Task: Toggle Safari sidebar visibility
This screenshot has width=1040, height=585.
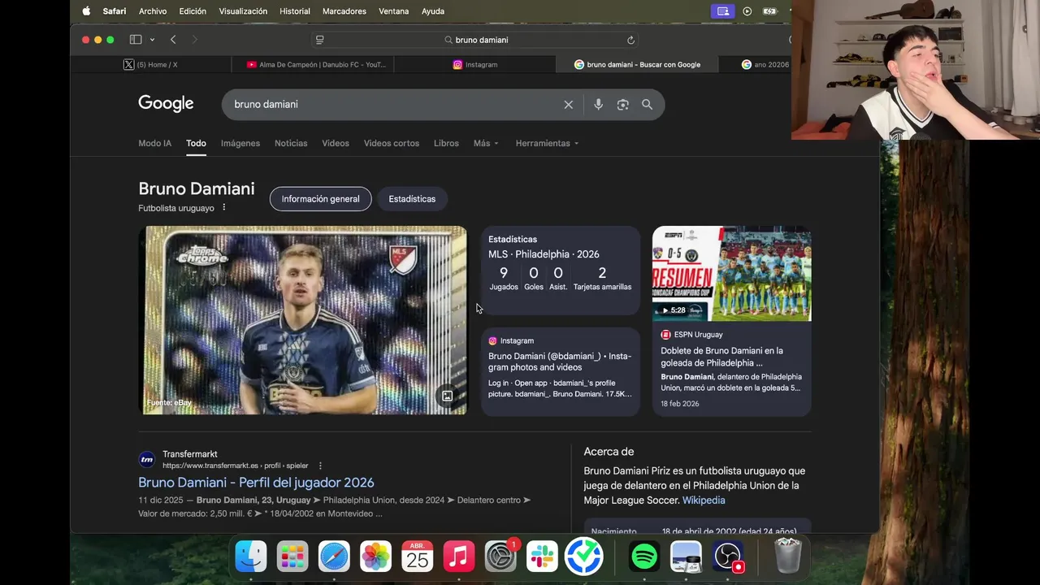Action: 136,40
